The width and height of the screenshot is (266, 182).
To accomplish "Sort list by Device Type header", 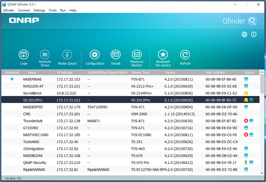I will [140, 73].
